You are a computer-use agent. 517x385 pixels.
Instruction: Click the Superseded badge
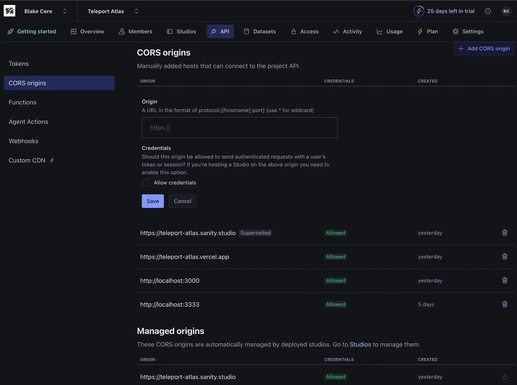(x=255, y=233)
